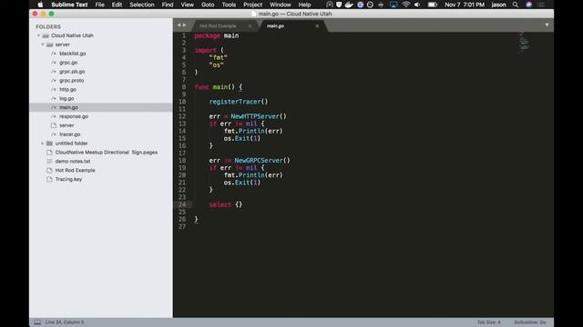Click line number 12 in the gutter

click(x=182, y=116)
